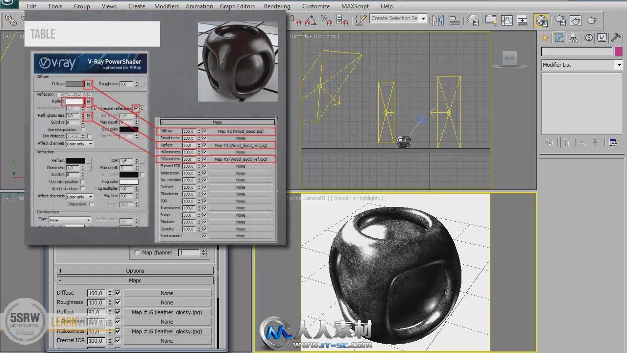
Task: Switch to the Create command panel
Action: (x=545, y=38)
